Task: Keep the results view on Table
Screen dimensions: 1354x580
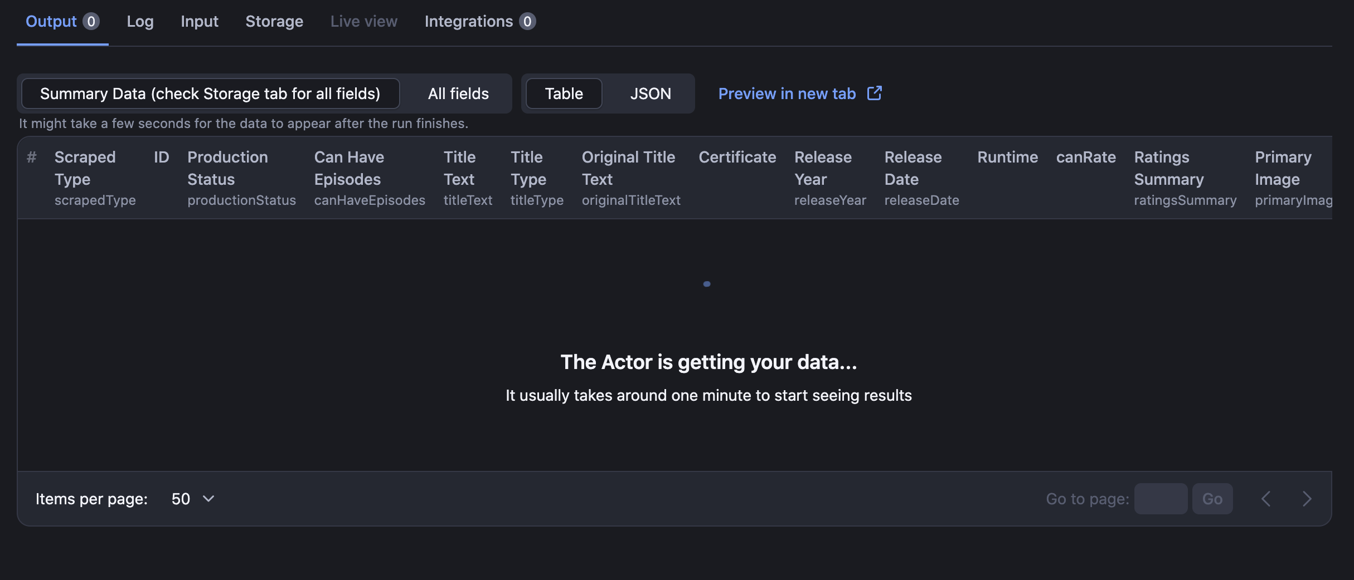Action: click(564, 94)
